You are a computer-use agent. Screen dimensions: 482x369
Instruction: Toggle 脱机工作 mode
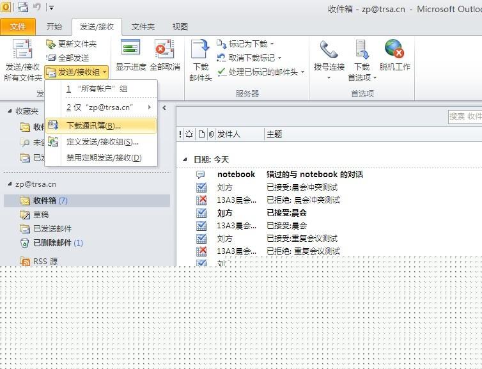tap(394, 56)
